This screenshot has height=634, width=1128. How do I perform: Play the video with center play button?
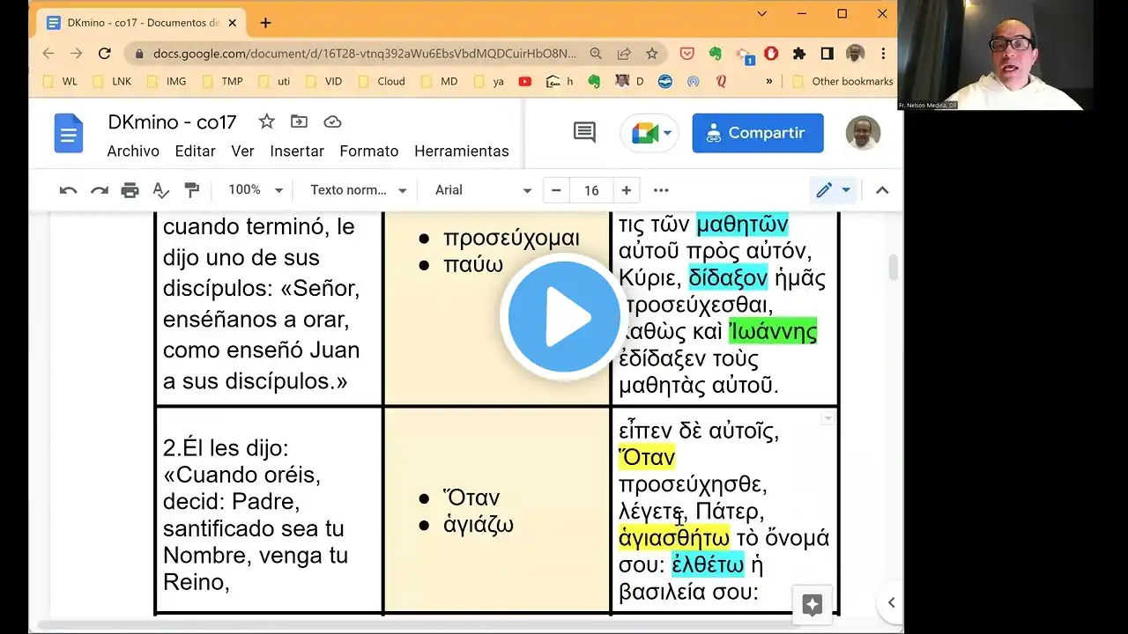564,317
